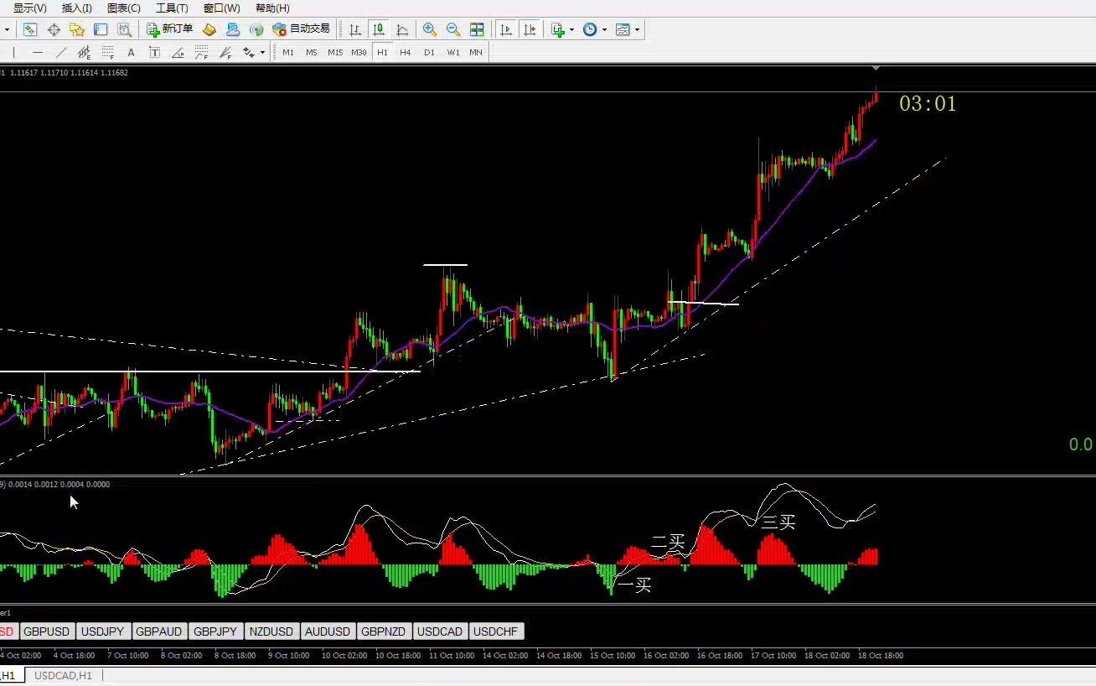The height and width of the screenshot is (686, 1096).
Task: Open the 帮助(H) menu
Action: click(x=272, y=8)
